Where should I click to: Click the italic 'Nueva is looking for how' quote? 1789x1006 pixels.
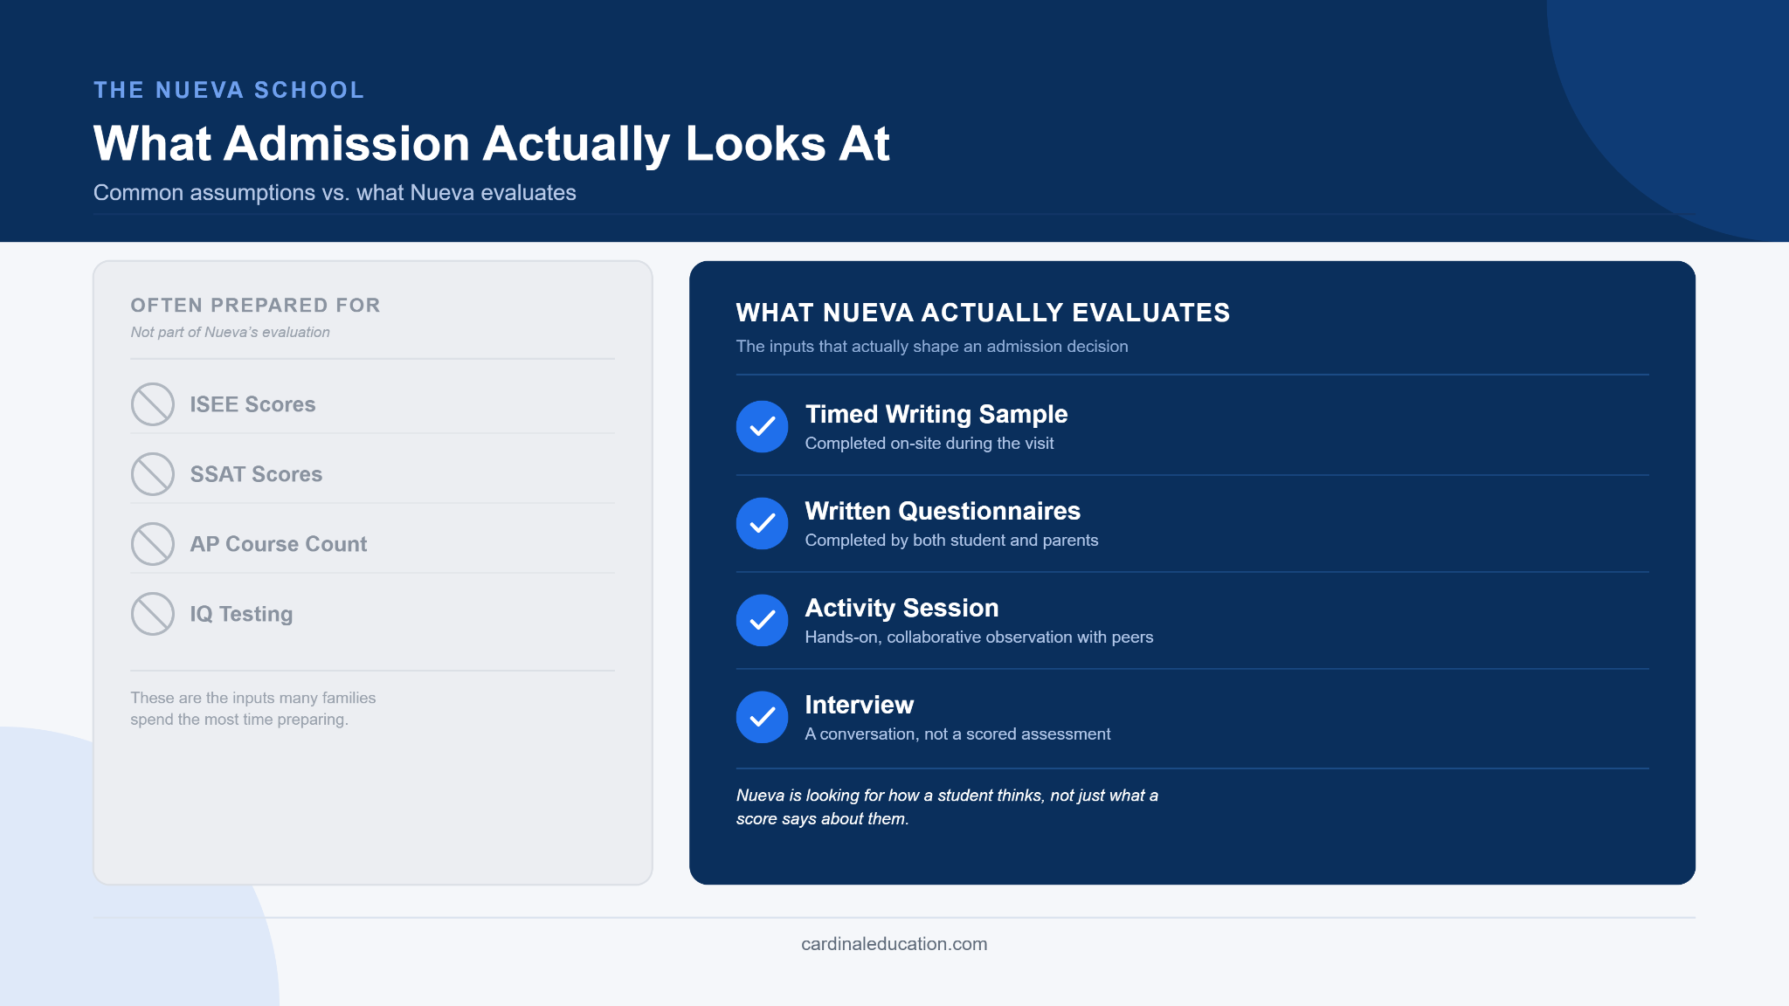click(947, 807)
